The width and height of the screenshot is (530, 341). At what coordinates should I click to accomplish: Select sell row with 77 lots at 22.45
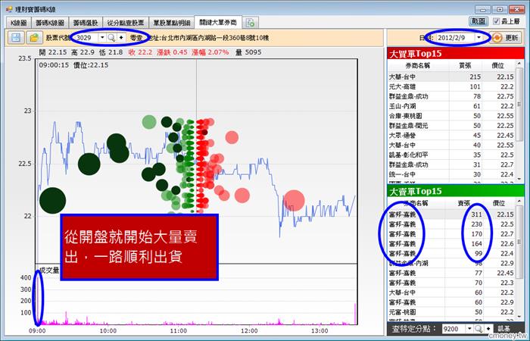[451, 273]
